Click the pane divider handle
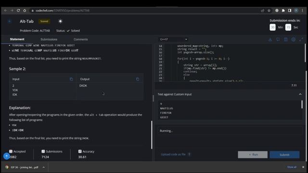 point(153,98)
